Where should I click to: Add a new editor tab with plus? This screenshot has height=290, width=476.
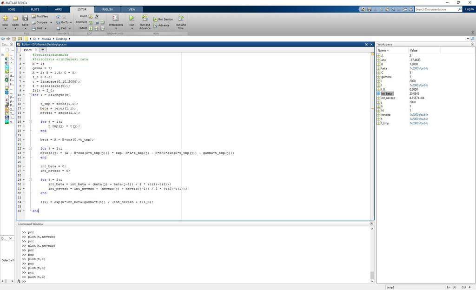tap(43, 49)
